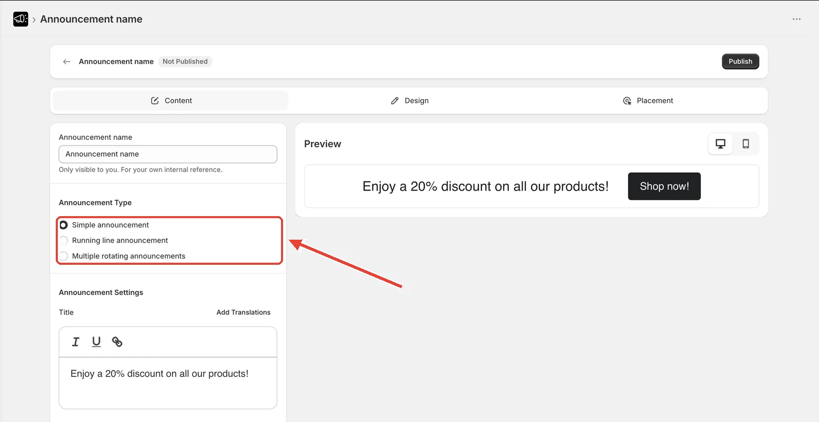This screenshot has width=819, height=422.
Task: Apply underline formatting to the title
Action: [96, 342]
